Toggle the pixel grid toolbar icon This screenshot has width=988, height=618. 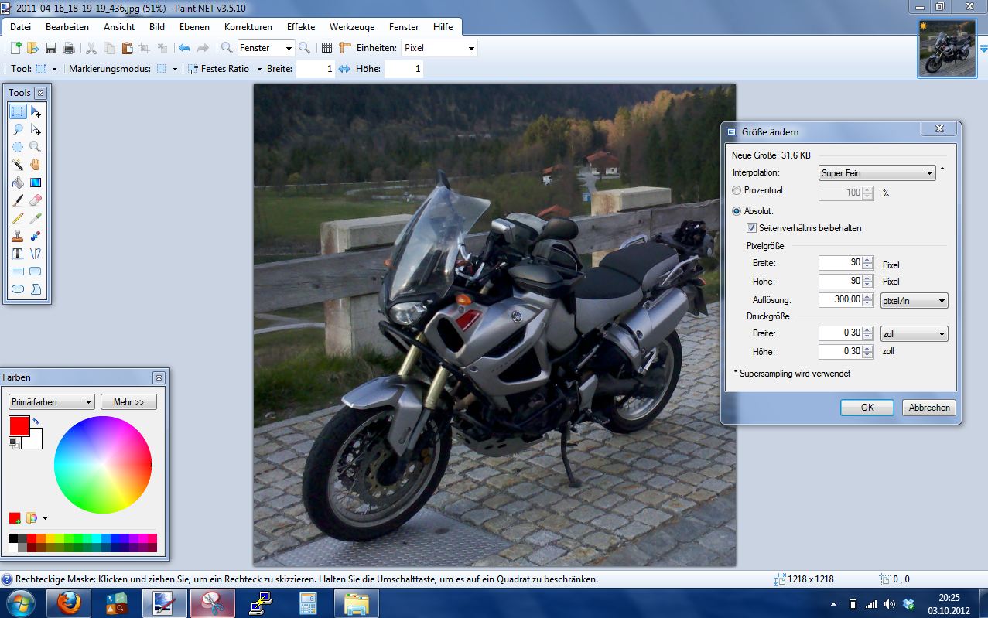click(326, 48)
